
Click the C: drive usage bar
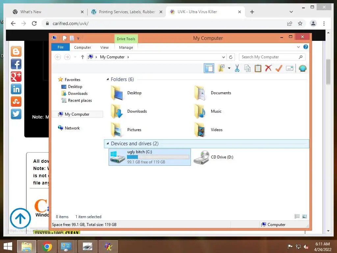coord(158,157)
